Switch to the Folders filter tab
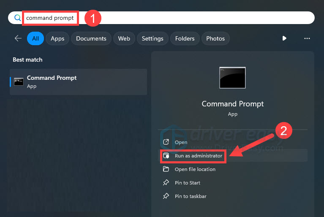 tap(185, 38)
